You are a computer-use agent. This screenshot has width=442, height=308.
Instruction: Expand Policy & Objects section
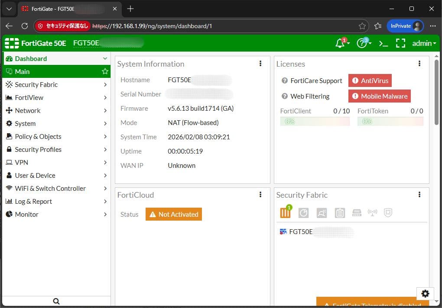coord(56,136)
